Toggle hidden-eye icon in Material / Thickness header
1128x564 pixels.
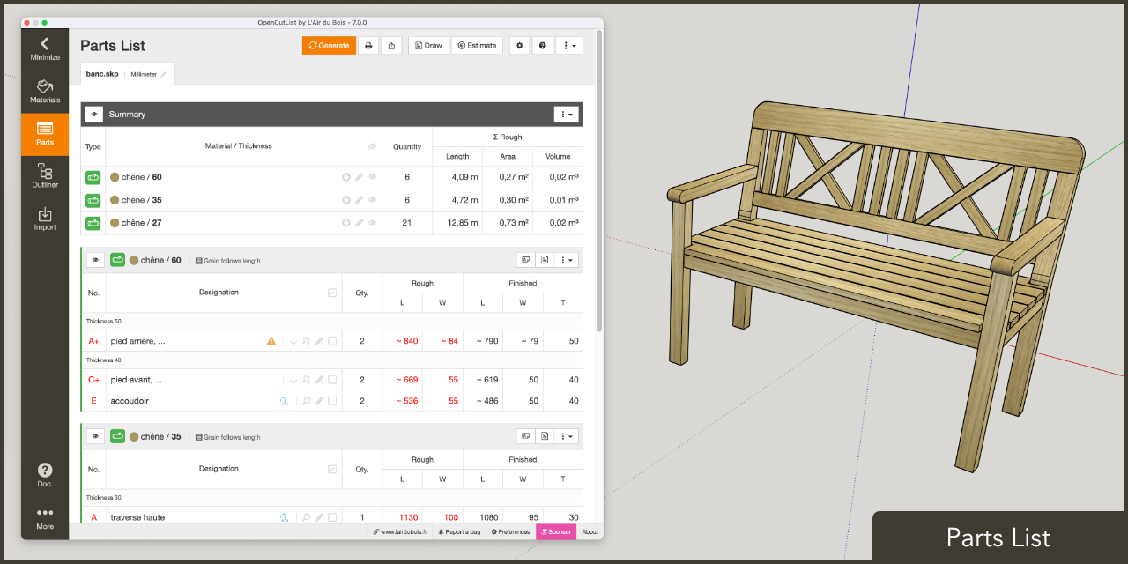(x=372, y=146)
